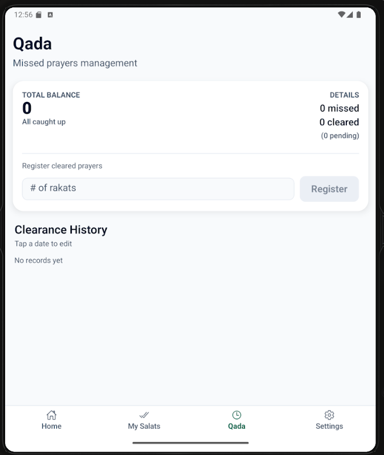384x455 pixels.
Task: Tap the keyboard 'A' status icon
Action: pyautogui.click(x=50, y=15)
